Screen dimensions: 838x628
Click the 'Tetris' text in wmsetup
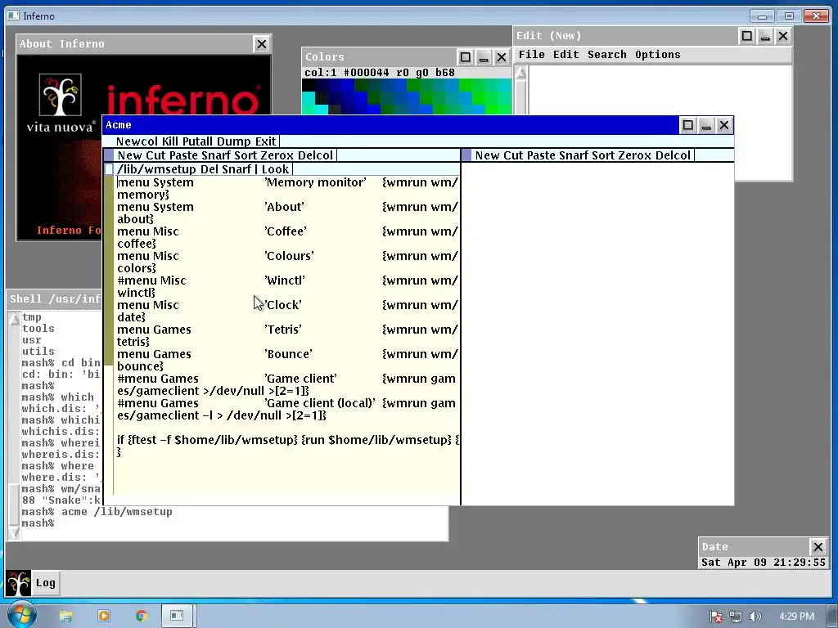click(283, 330)
